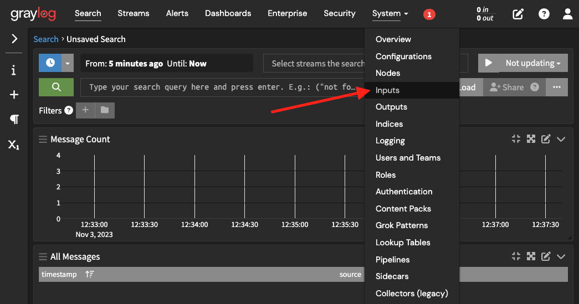Select Pipelines in the System menu
Screen dimensions: 579x304
pyautogui.click(x=412, y=259)
